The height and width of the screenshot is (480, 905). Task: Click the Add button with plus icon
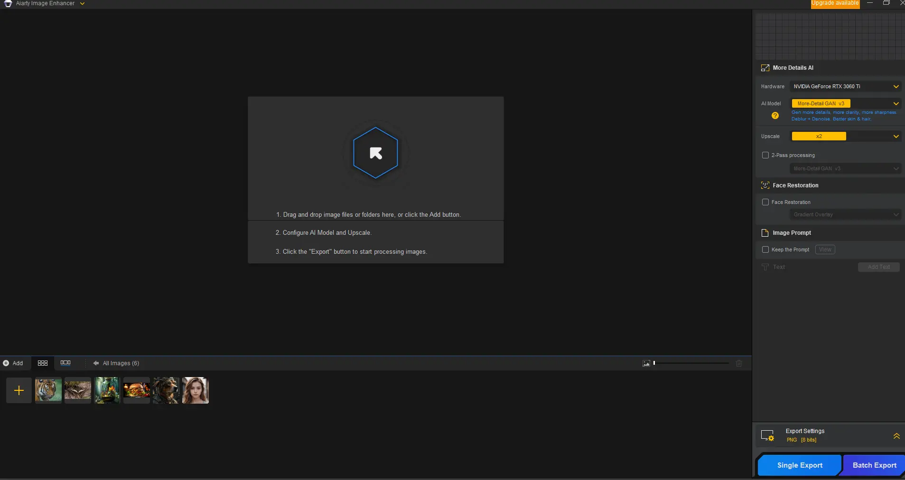click(x=13, y=363)
